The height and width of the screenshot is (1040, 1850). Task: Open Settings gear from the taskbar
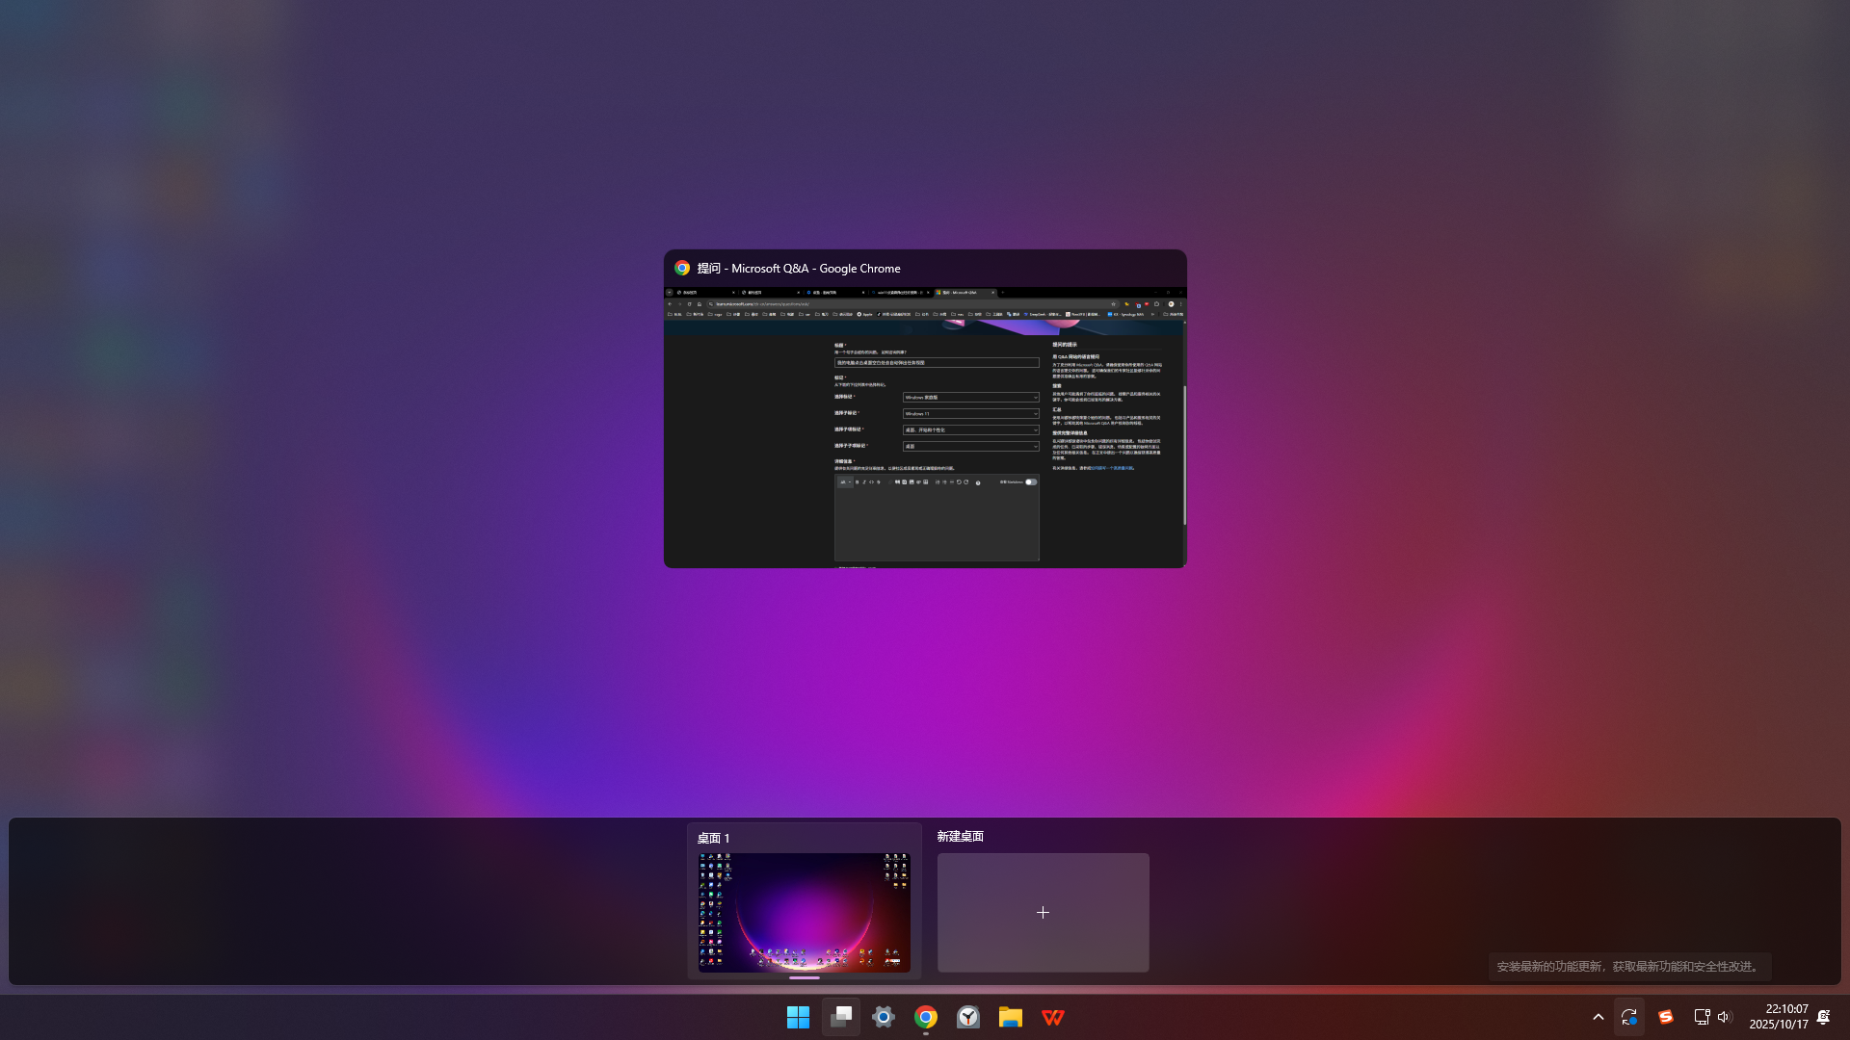pyautogui.click(x=884, y=1017)
